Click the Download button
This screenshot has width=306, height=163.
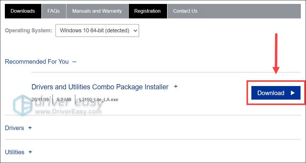(x=276, y=93)
